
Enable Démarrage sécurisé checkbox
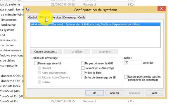[36, 63]
